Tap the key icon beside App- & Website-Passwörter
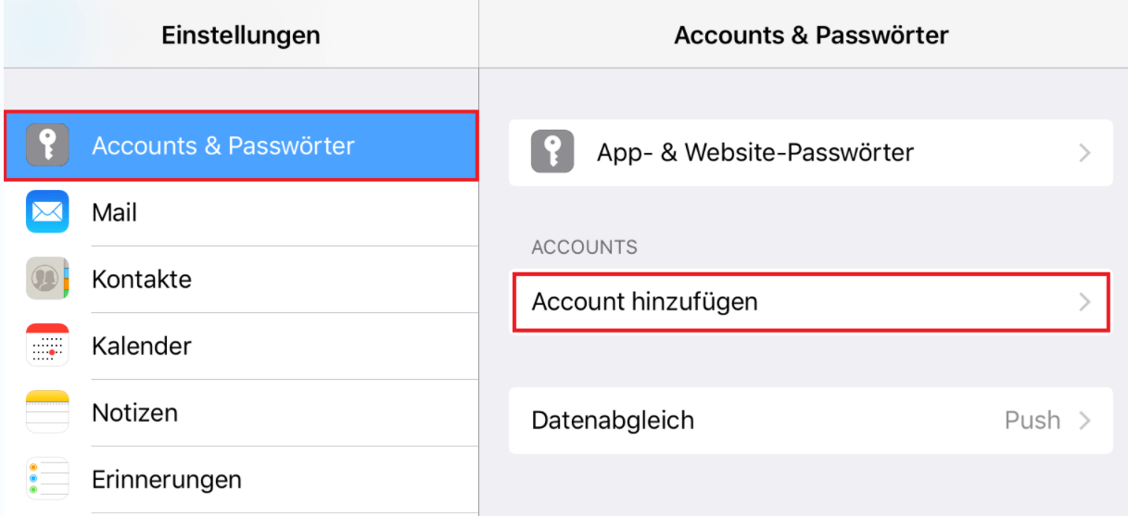 point(552,152)
